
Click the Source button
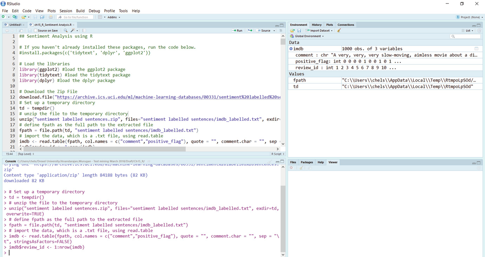(264, 30)
